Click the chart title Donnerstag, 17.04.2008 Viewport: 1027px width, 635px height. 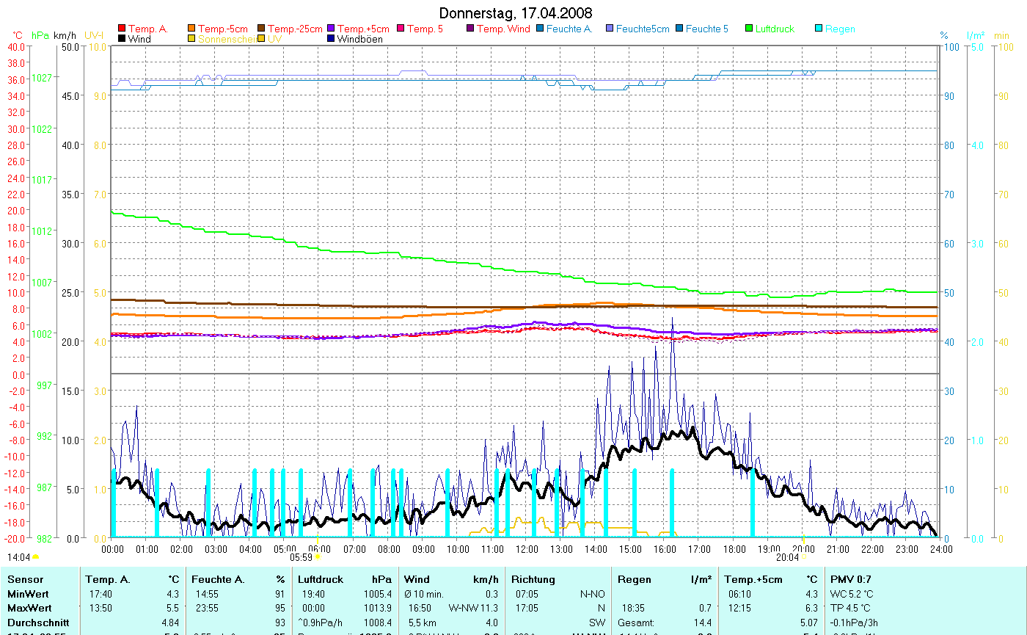(x=515, y=13)
